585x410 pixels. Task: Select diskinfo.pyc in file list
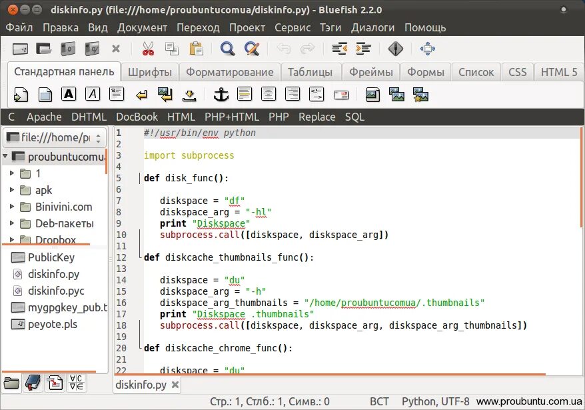click(55, 291)
